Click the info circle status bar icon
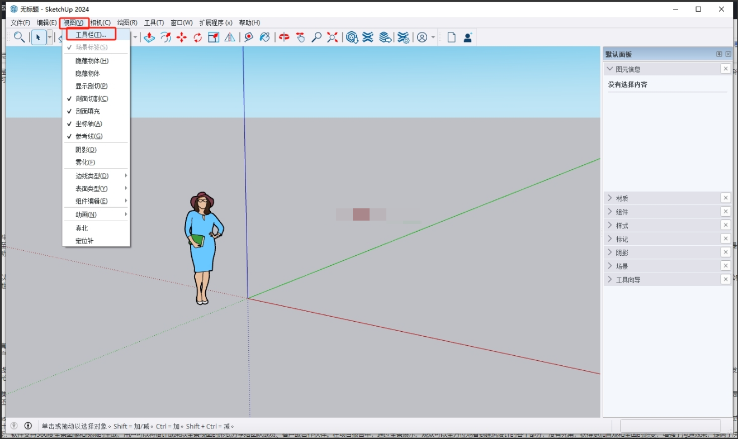Viewport: 738px width, 439px height. (28, 426)
